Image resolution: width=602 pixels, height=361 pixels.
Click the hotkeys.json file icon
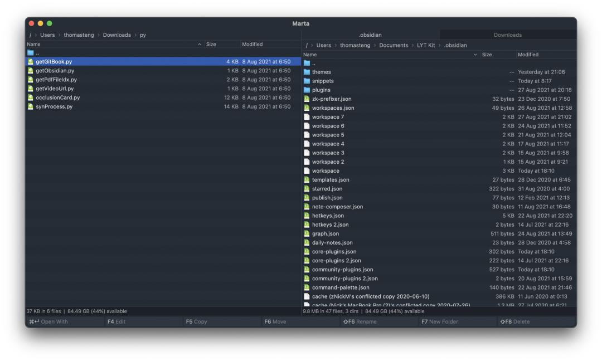click(x=307, y=216)
